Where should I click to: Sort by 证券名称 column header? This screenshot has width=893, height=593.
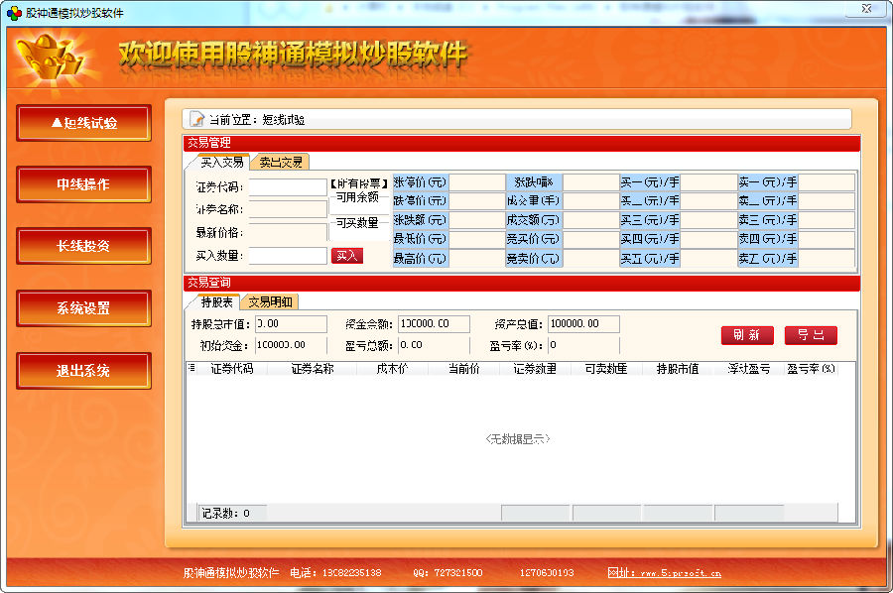[313, 369]
